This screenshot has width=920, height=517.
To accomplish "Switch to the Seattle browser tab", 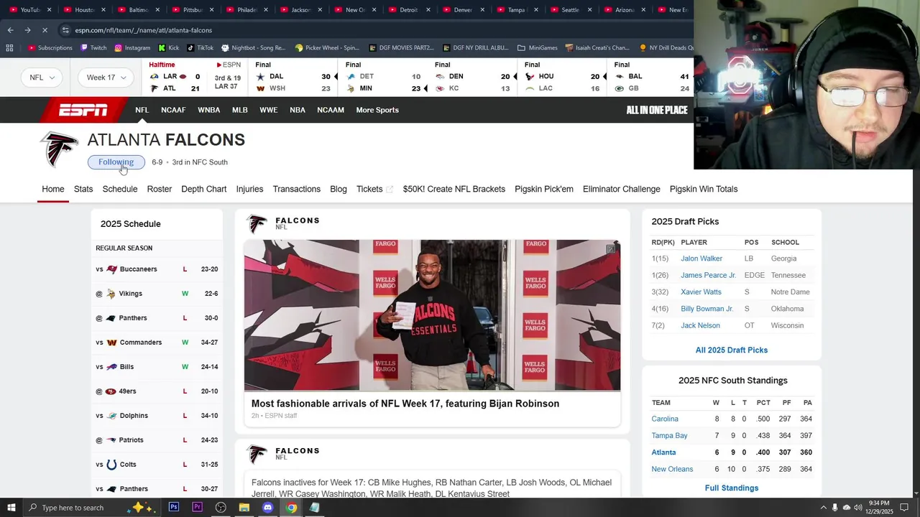I will click(570, 10).
